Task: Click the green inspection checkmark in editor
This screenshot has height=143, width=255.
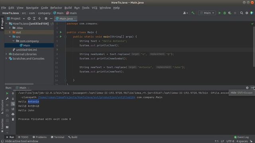Action: click(252, 24)
